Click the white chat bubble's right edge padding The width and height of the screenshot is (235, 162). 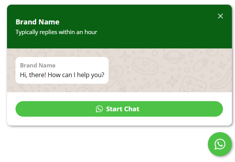point(106,70)
